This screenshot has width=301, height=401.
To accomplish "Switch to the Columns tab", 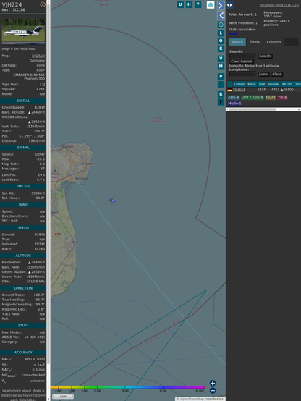I will pos(274,42).
